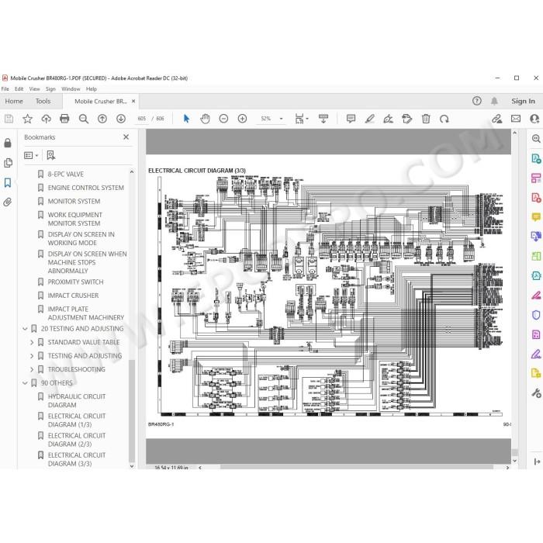Screen dimensions: 543x543
Task: Send file by email envelope icon
Action: (516, 119)
